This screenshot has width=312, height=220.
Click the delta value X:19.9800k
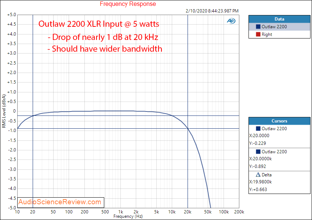261,182
